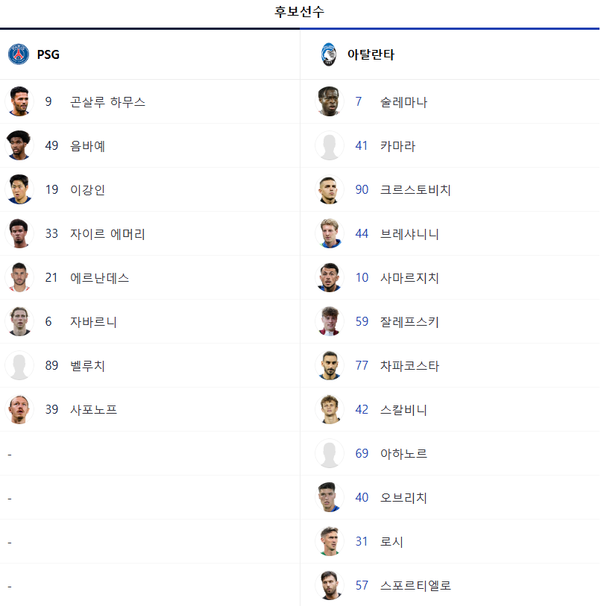Viewport: 601px width, 606px height.
Task: Click placeholder avatar next to 카마라
Action: coord(330,145)
